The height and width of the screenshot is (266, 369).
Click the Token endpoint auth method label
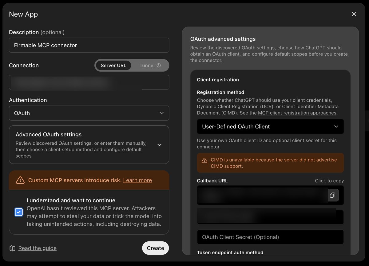click(230, 252)
